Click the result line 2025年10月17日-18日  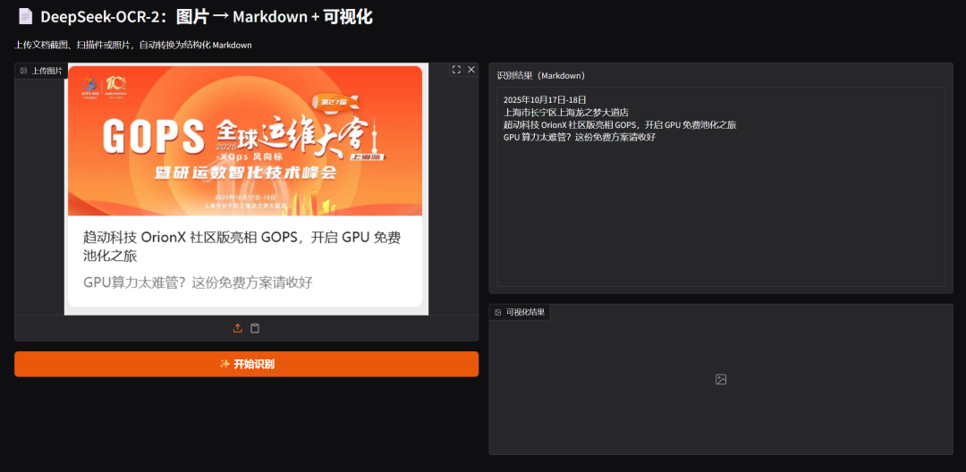coord(545,100)
